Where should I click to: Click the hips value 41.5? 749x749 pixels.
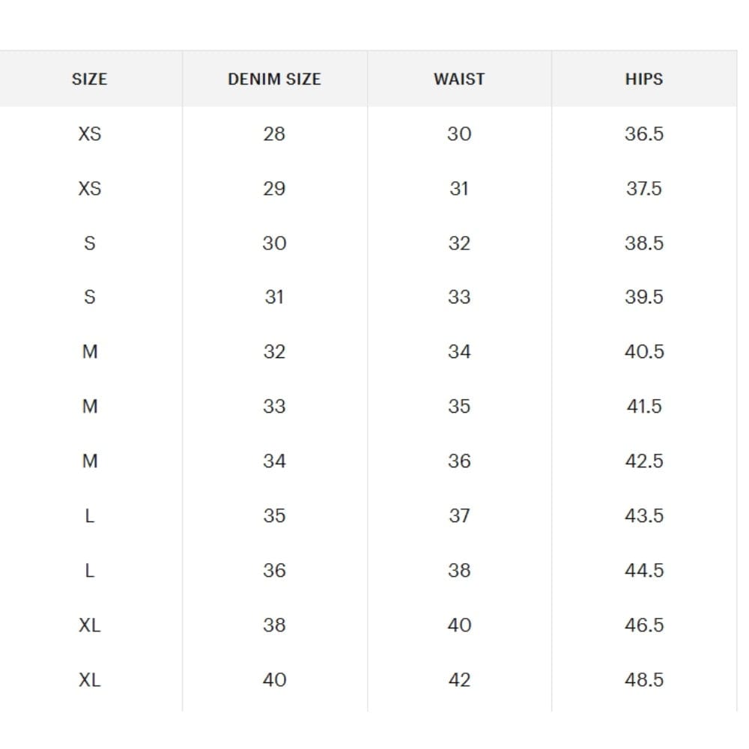click(x=644, y=407)
